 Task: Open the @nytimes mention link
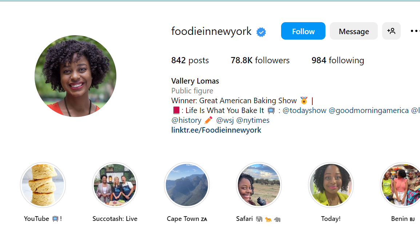(x=253, y=120)
